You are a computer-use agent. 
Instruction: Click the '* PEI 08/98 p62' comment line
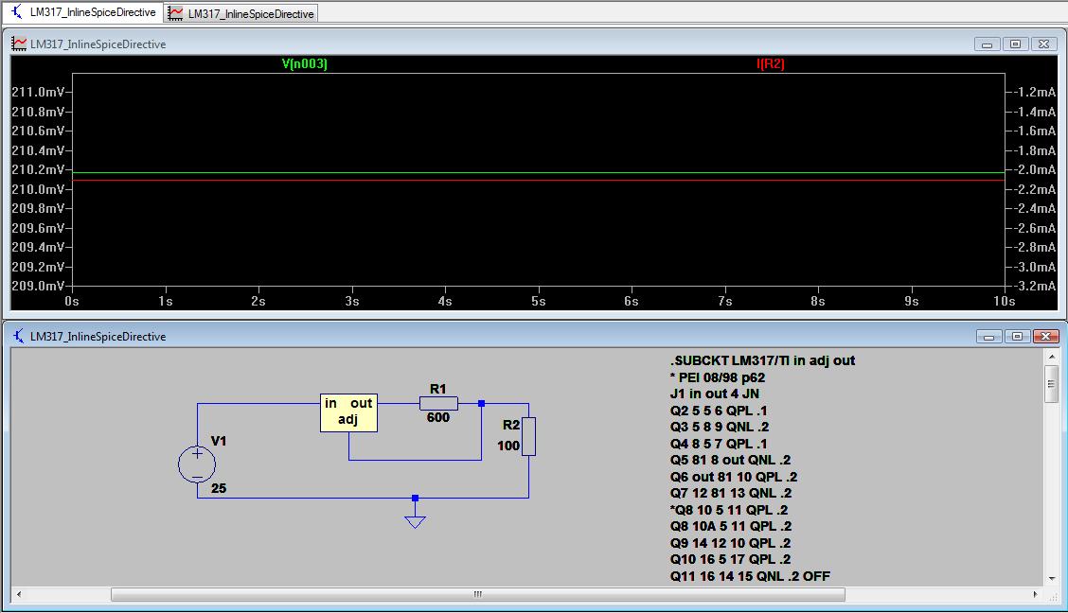tap(718, 377)
